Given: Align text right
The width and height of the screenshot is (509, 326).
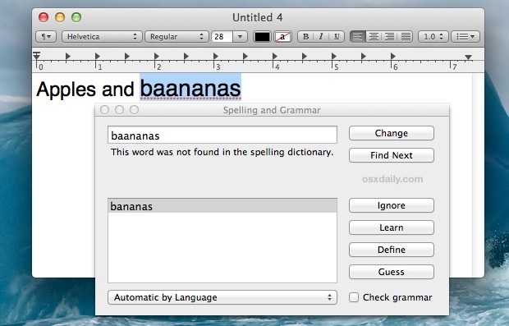Looking at the screenshot, I should point(389,37).
